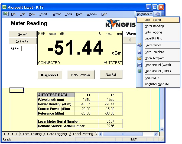182x144 pixels.
Task: Open the Kingfisher toolbar dropdown
Action: pyautogui.click(x=144, y=14)
